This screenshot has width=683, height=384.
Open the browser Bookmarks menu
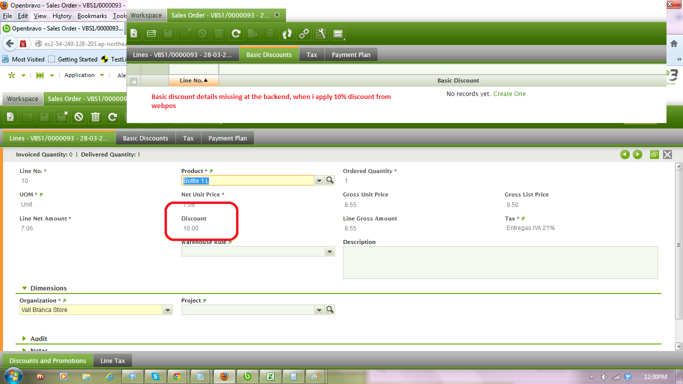tap(92, 16)
